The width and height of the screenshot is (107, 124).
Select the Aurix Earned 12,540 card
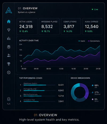click(x=92, y=26)
